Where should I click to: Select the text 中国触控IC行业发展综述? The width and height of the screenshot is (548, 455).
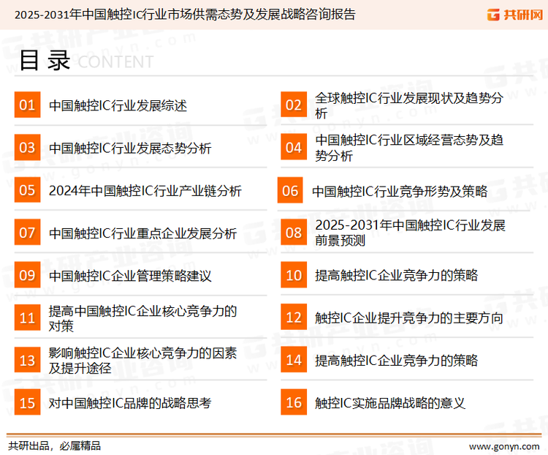point(118,105)
